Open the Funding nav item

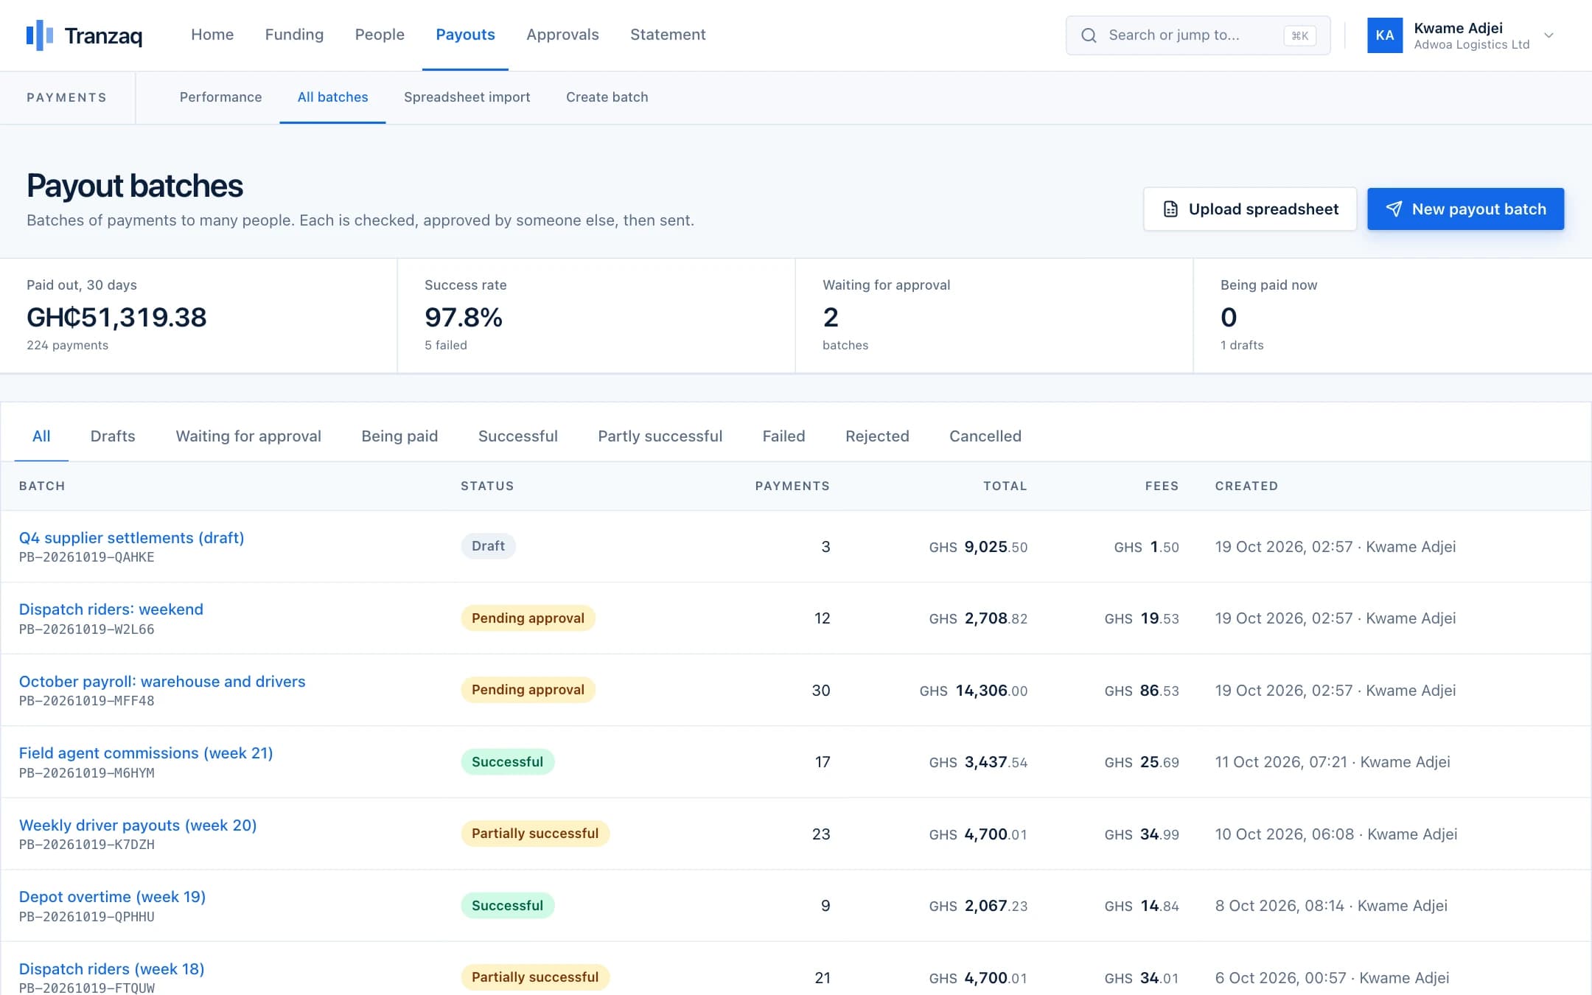point(294,35)
